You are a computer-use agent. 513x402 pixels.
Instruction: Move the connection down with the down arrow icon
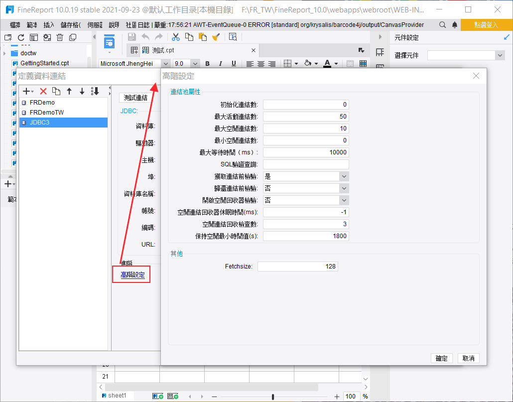pyautogui.click(x=81, y=91)
